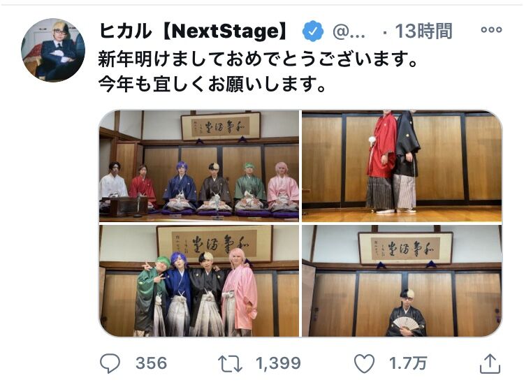Click the retweet arrows icon
This screenshot has width=524, height=387.
230,364
